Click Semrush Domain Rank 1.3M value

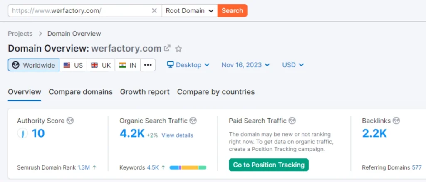point(84,167)
